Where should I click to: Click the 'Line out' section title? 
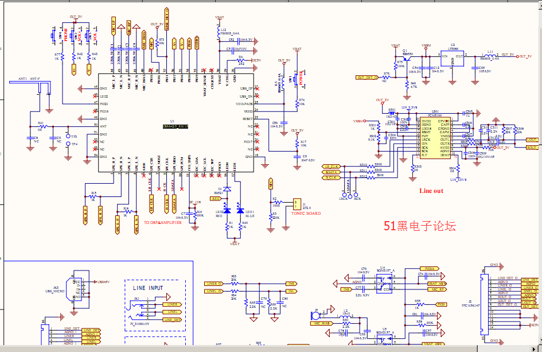(431, 191)
